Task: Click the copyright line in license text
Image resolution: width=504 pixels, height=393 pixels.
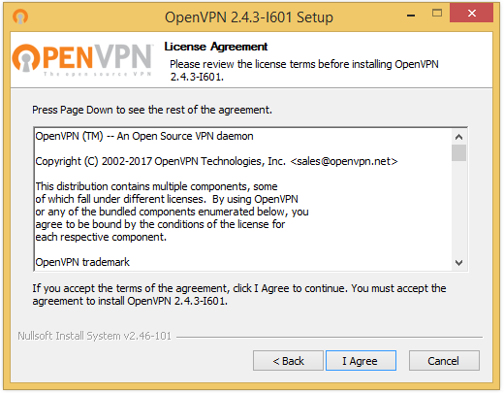Action: pos(216,161)
